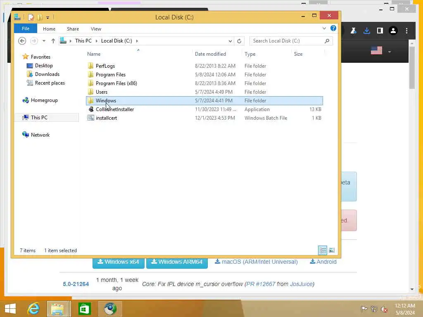Select the Windows folder icon
This screenshot has width=423, height=317.
click(90, 101)
